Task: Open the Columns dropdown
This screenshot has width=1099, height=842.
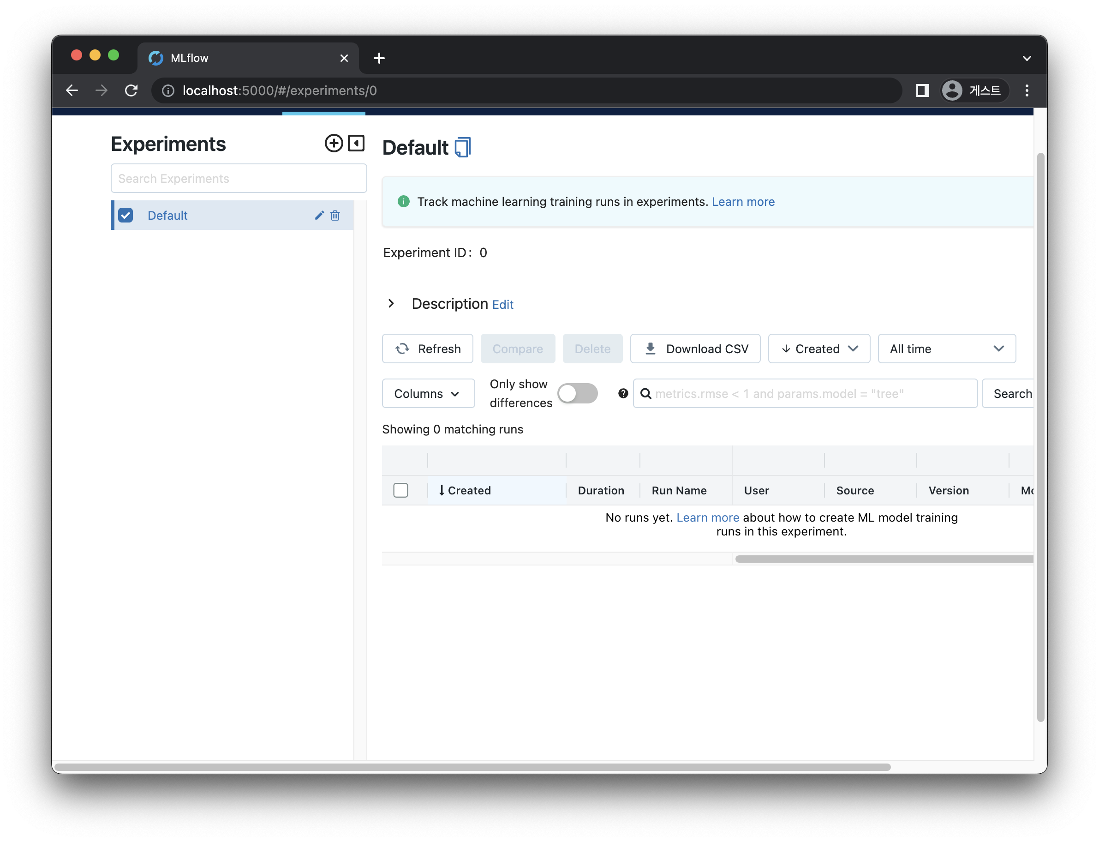Action: [428, 393]
